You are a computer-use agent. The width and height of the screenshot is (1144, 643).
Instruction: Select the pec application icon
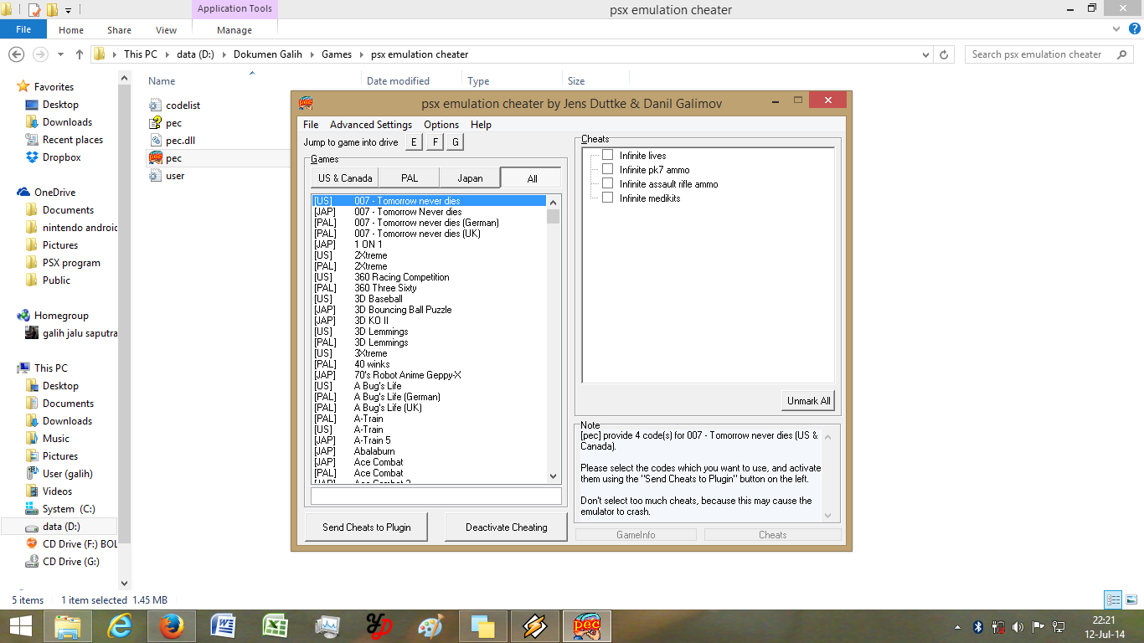pyautogui.click(x=155, y=158)
